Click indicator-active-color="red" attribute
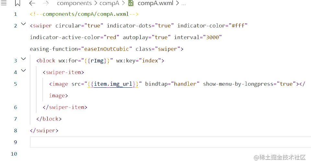 click(75, 37)
